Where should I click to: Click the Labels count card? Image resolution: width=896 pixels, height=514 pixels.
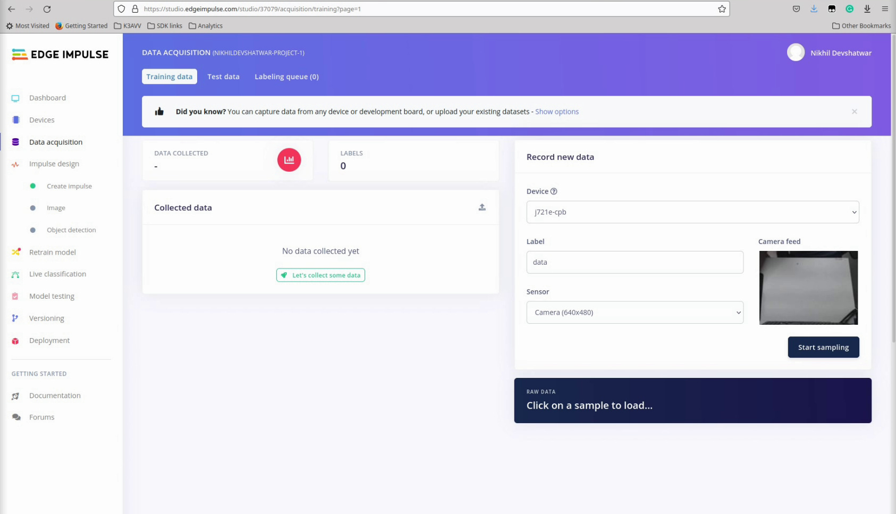[x=413, y=160]
